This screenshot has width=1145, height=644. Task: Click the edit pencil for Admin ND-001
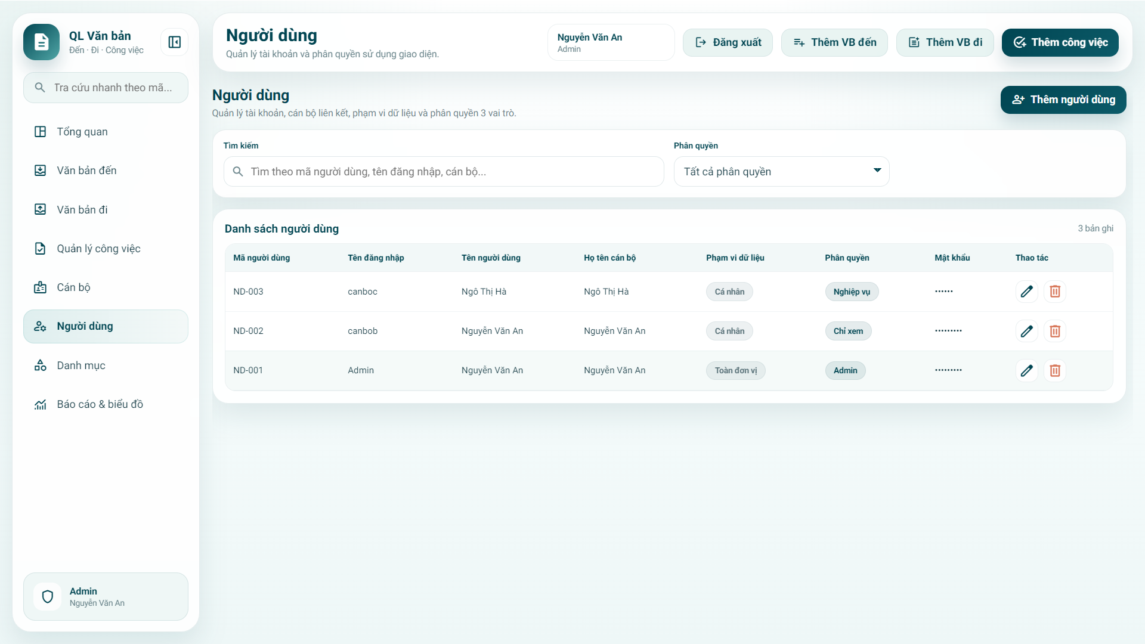pyautogui.click(x=1026, y=370)
